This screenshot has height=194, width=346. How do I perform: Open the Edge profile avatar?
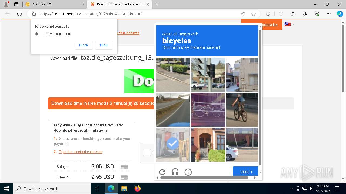(6, 4)
